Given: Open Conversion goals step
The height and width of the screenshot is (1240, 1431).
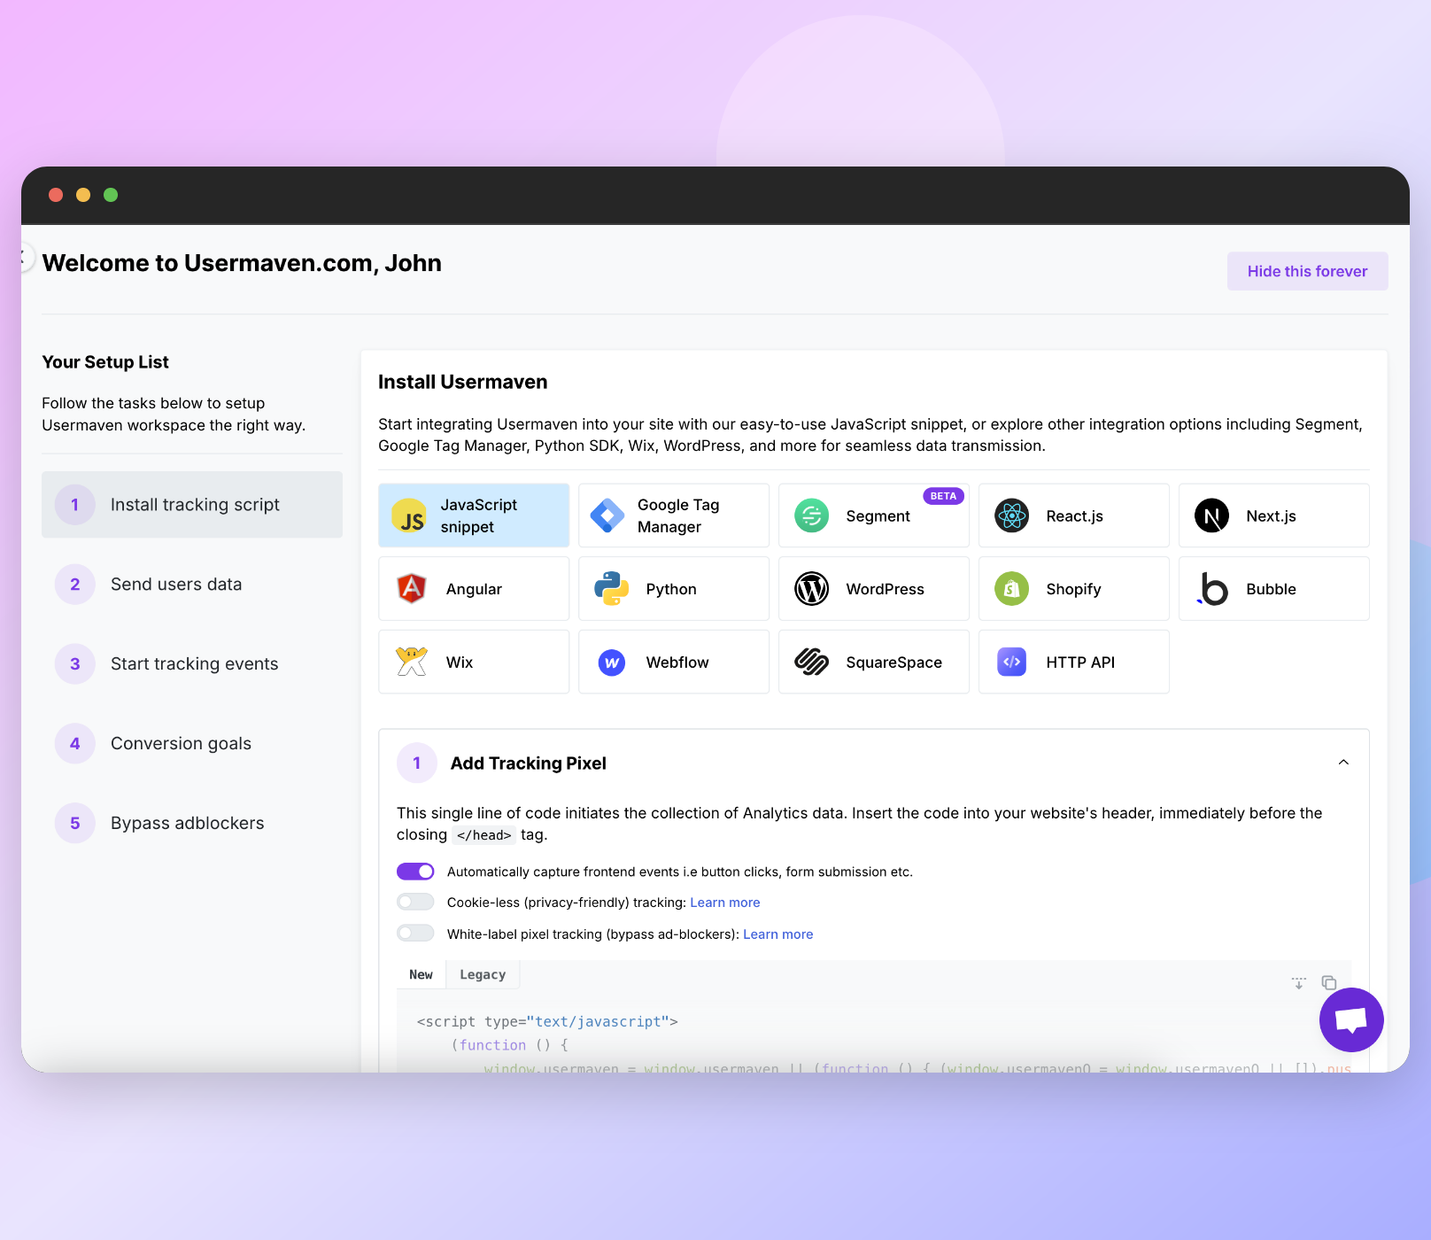Looking at the screenshot, I should tap(192, 744).
